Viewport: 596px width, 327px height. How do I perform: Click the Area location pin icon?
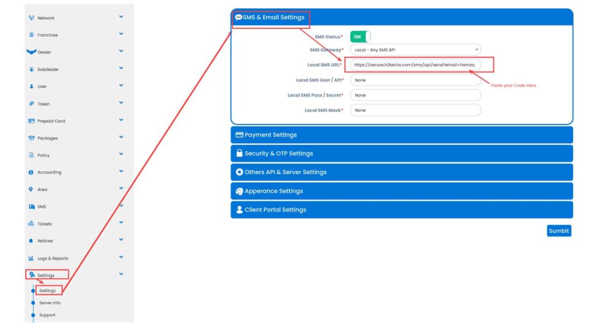pyautogui.click(x=31, y=189)
